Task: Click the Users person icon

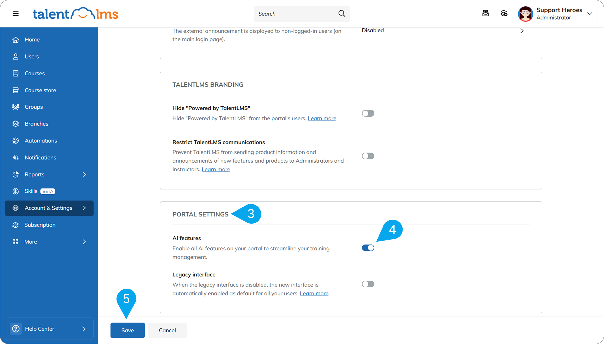Action: click(15, 56)
